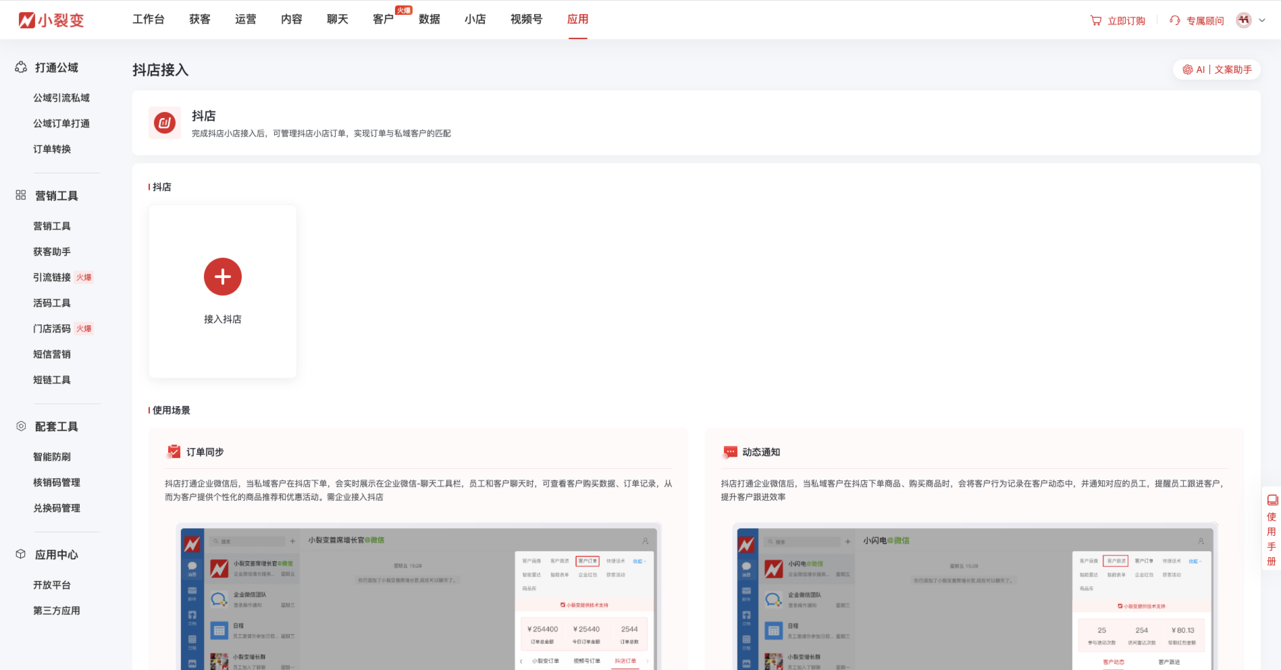1281x670 pixels.
Task: Open 核销码管理 in sidebar
Action: (57, 482)
